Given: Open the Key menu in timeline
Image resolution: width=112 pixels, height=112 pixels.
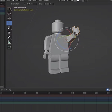Looking at the screenshot, I should 10,90.
